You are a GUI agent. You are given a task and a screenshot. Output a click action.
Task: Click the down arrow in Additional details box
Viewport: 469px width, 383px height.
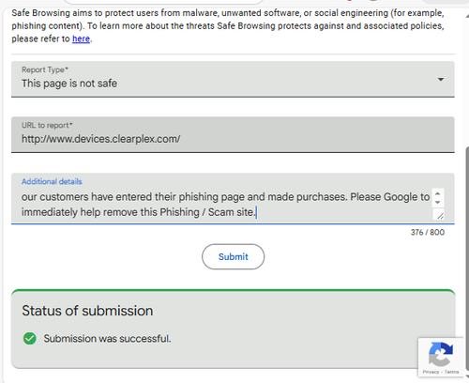[x=437, y=202]
